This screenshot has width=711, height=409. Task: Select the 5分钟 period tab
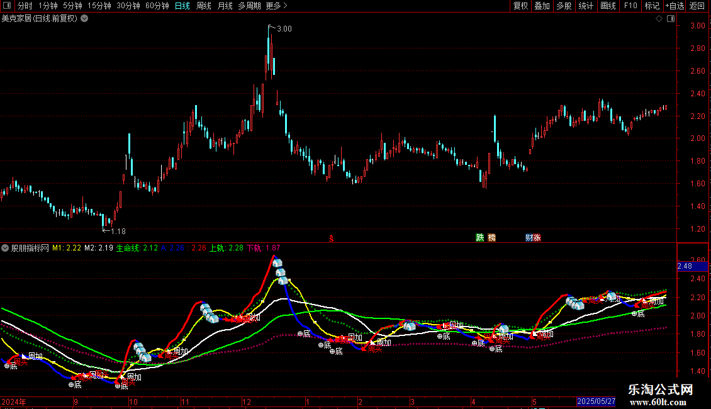[72, 6]
